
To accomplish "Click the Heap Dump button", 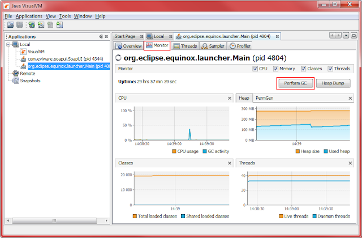I will (x=333, y=83).
